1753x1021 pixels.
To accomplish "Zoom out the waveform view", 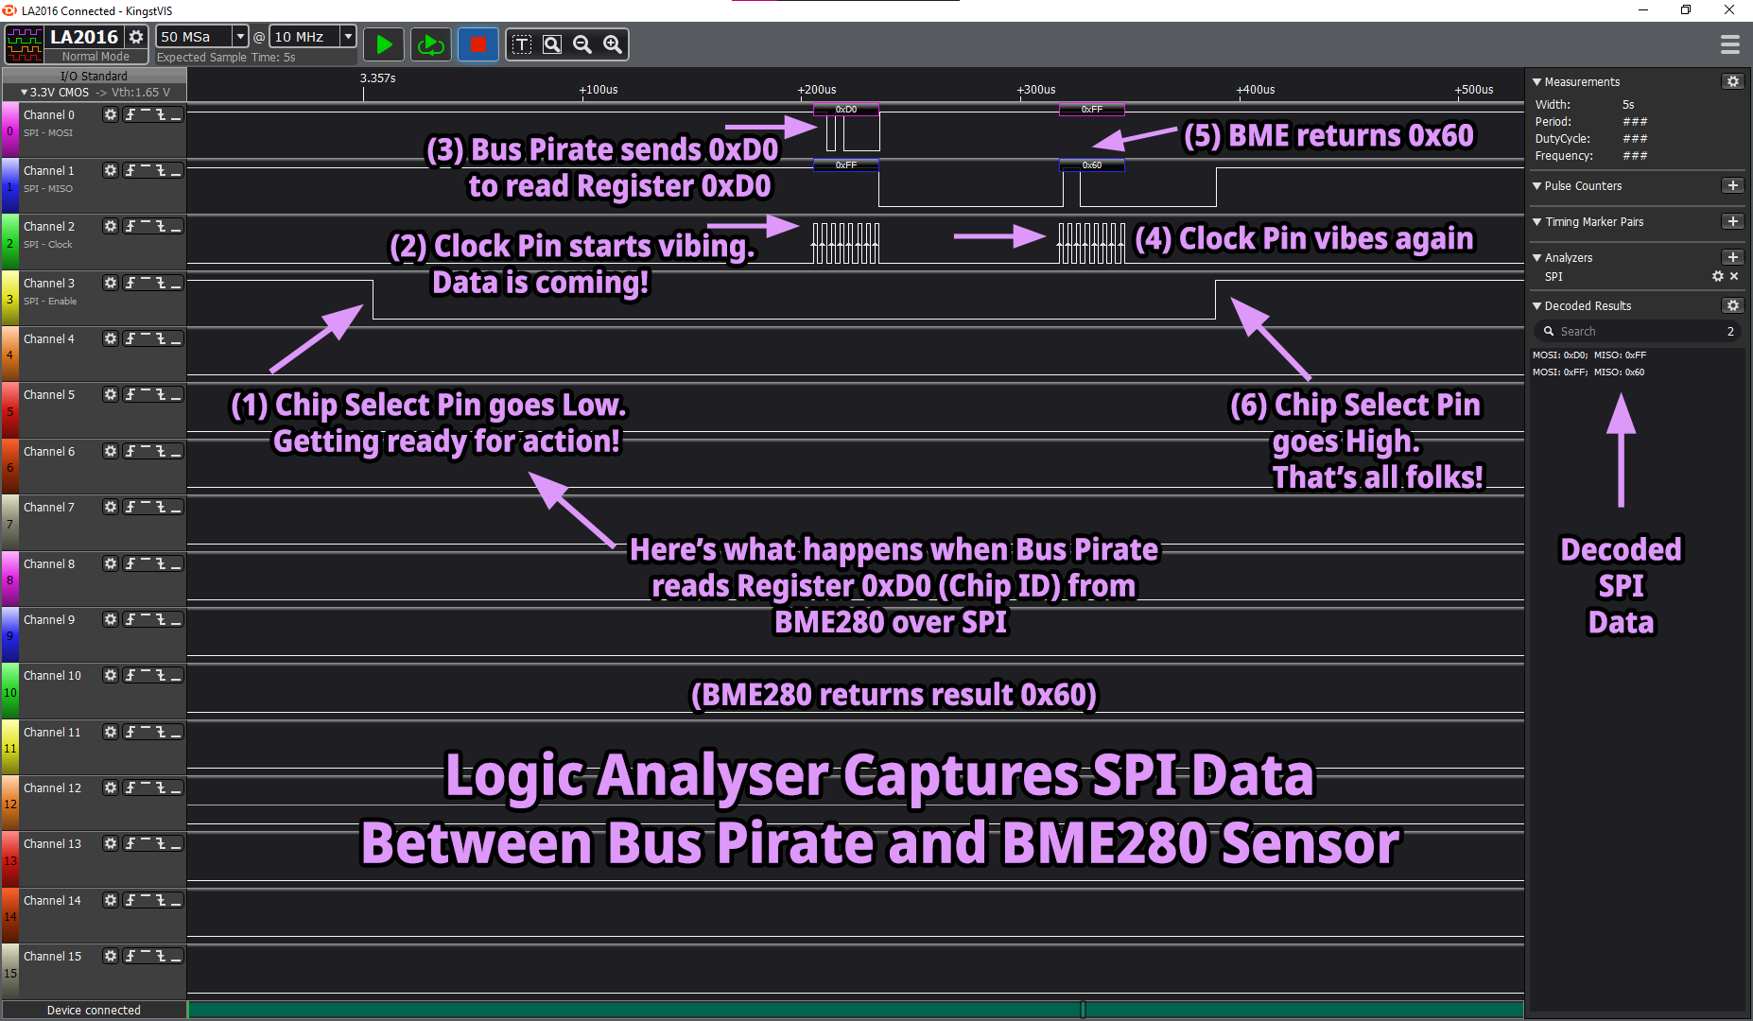I will pyautogui.click(x=582, y=44).
